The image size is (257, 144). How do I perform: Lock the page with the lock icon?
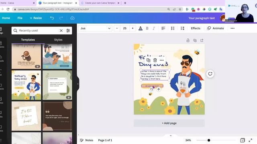188,40
